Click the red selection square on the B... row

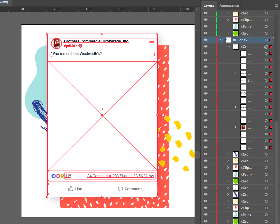271,80
